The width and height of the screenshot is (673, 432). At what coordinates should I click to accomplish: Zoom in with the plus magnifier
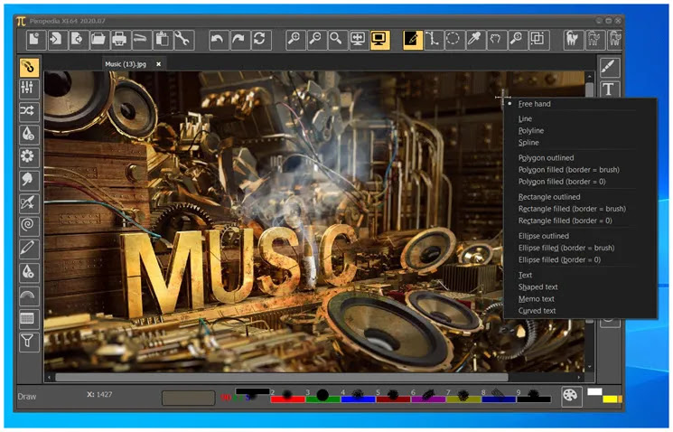point(295,40)
